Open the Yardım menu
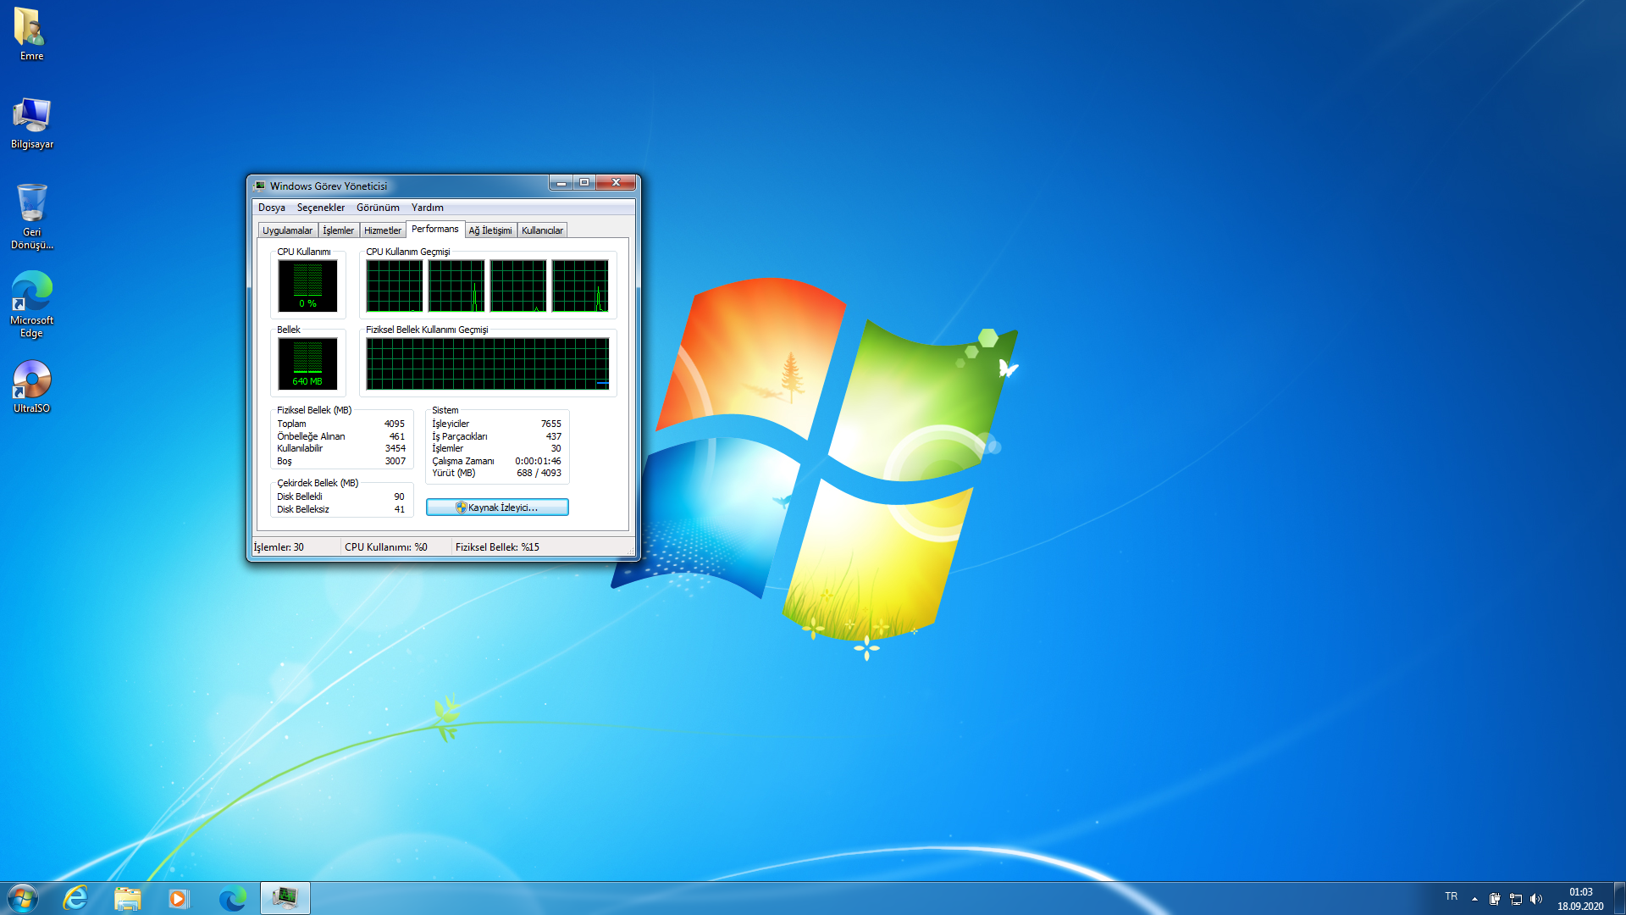Image resolution: width=1626 pixels, height=915 pixels. pyautogui.click(x=428, y=208)
